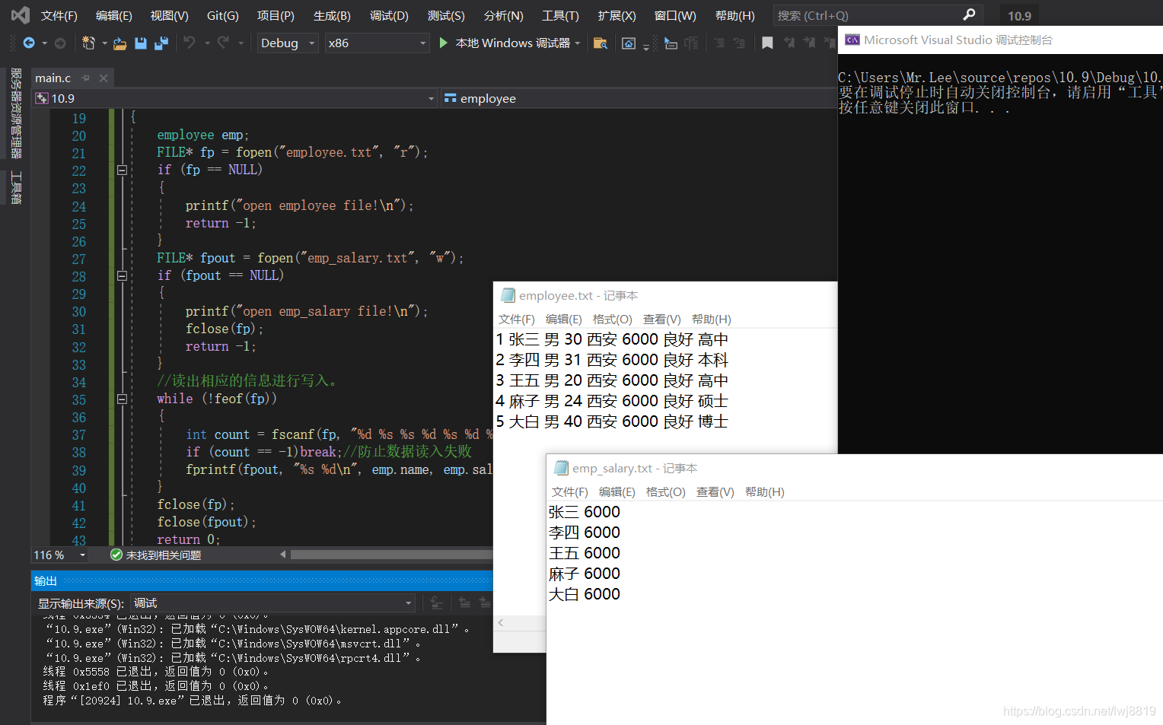Open 文件(F) menu in emp_salary.txt Notepad
1163x725 pixels.
pos(570,491)
